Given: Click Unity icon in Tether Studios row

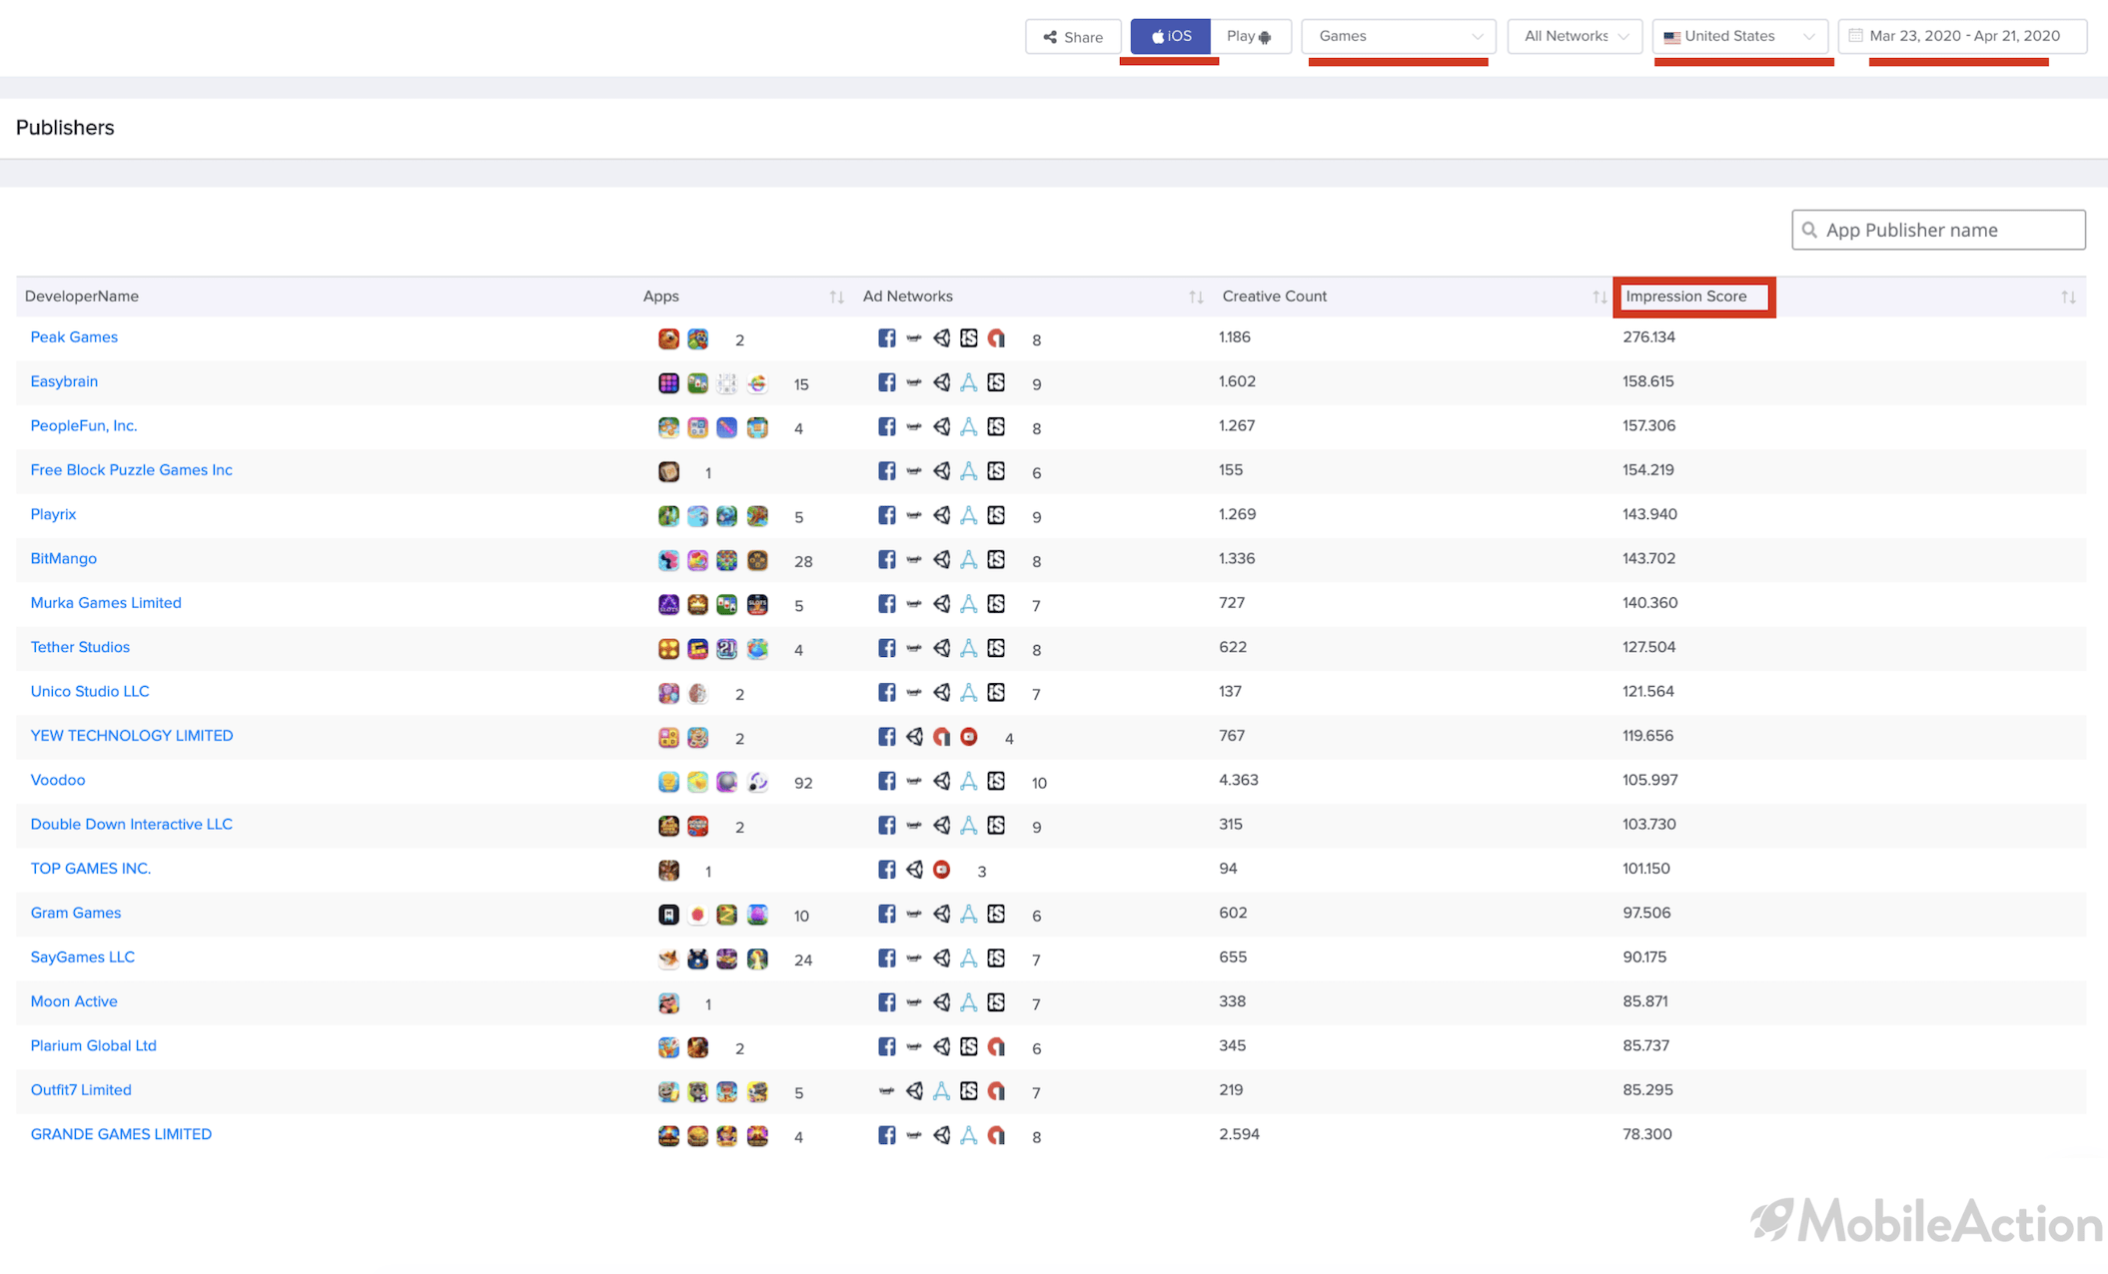Looking at the screenshot, I should point(941,648).
